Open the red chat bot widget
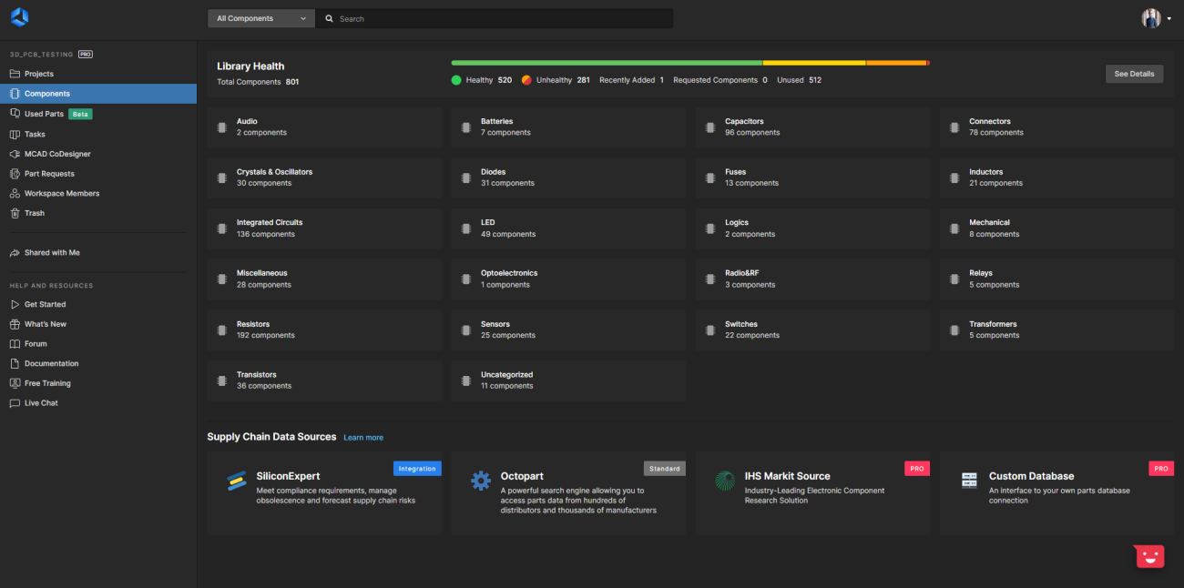This screenshot has width=1184, height=588. click(1149, 556)
